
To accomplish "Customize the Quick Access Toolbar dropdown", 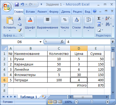I will pyautogui.click(x=41, y=4).
